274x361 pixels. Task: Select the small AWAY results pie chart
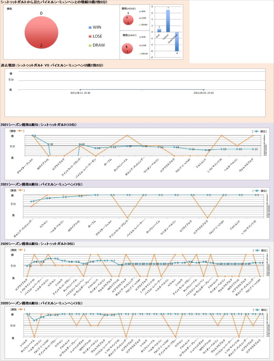[127, 49]
